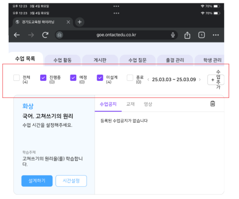Close the 경기도교육청 하이러닝 tab

point(68,22)
